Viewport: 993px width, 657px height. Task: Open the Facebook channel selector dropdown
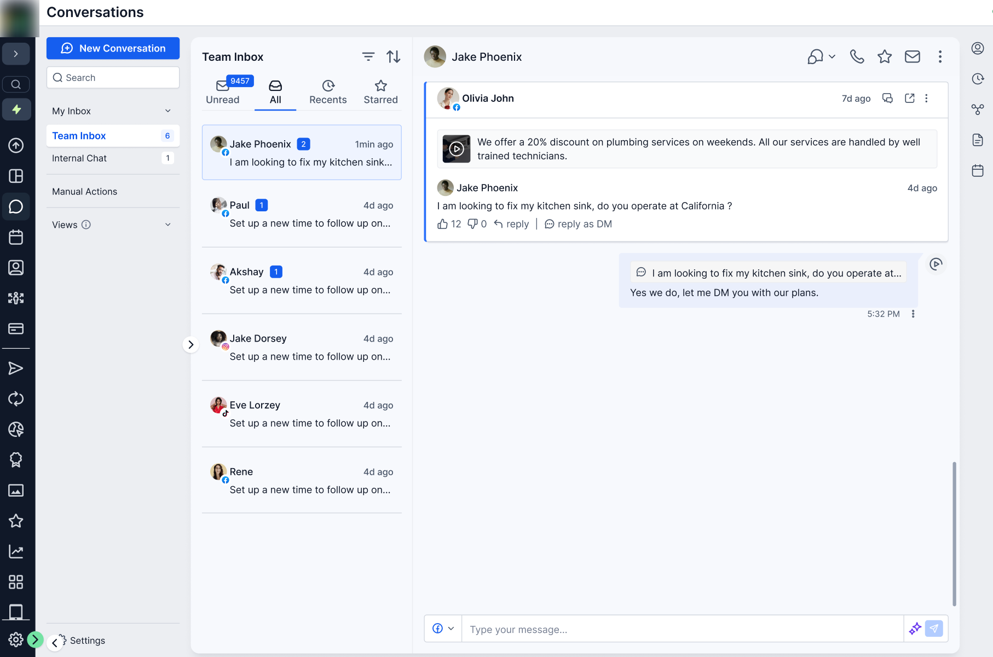pos(443,629)
